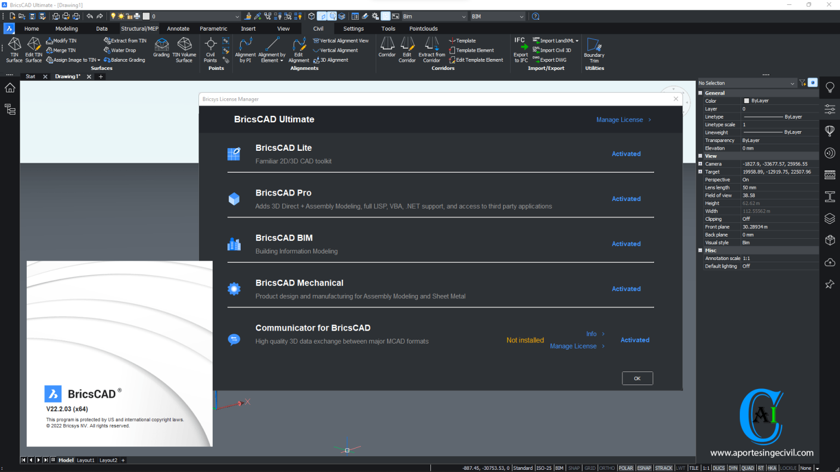The width and height of the screenshot is (840, 472).
Task: Start the Alignment by PI tool
Action: tap(245, 49)
